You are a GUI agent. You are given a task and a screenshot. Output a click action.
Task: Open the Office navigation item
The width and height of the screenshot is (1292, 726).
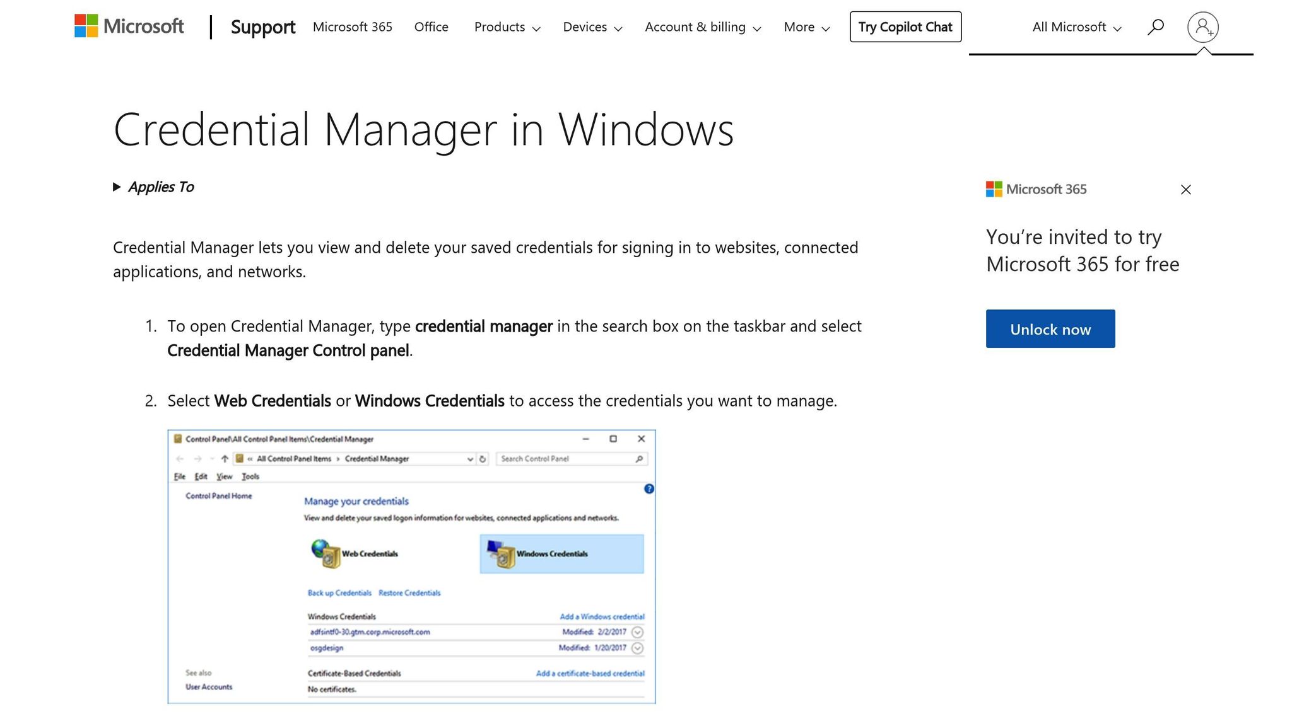pos(431,27)
